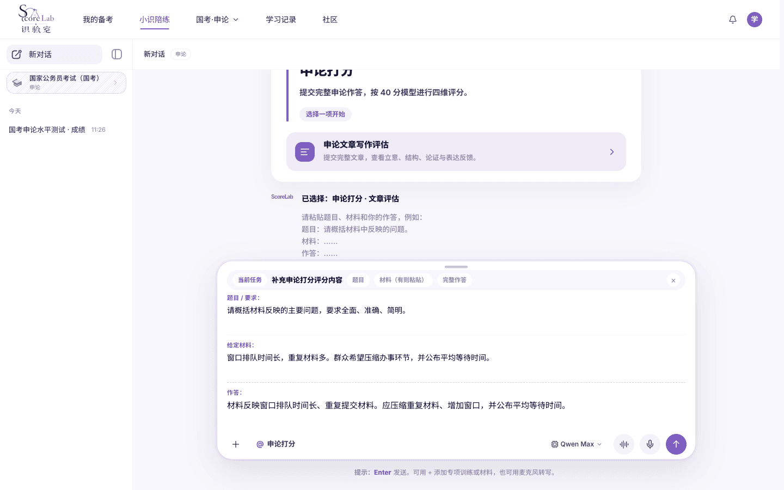Select the 小识陪练 tab
Screen dimensions: 784x490
point(155,20)
